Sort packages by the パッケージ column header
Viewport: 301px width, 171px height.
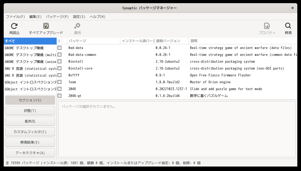77,41
